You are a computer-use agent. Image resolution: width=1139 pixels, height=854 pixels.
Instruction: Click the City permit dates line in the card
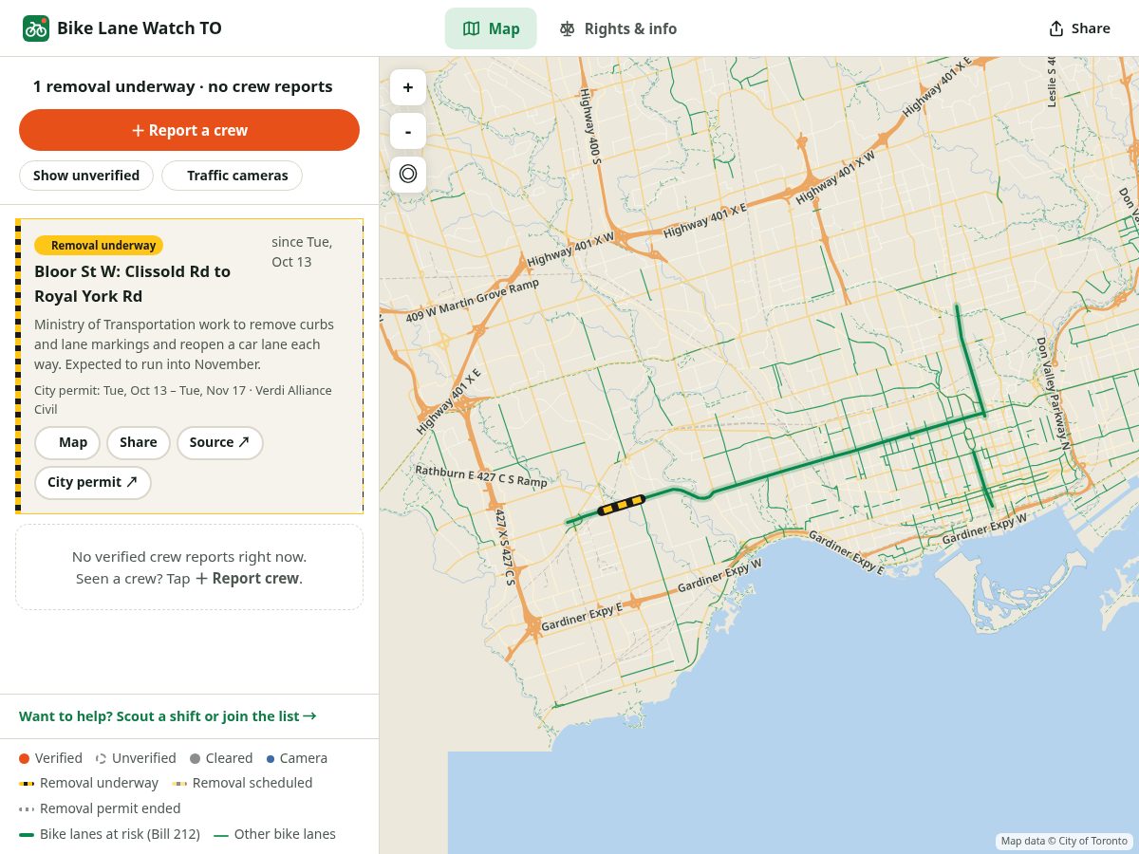point(183,399)
